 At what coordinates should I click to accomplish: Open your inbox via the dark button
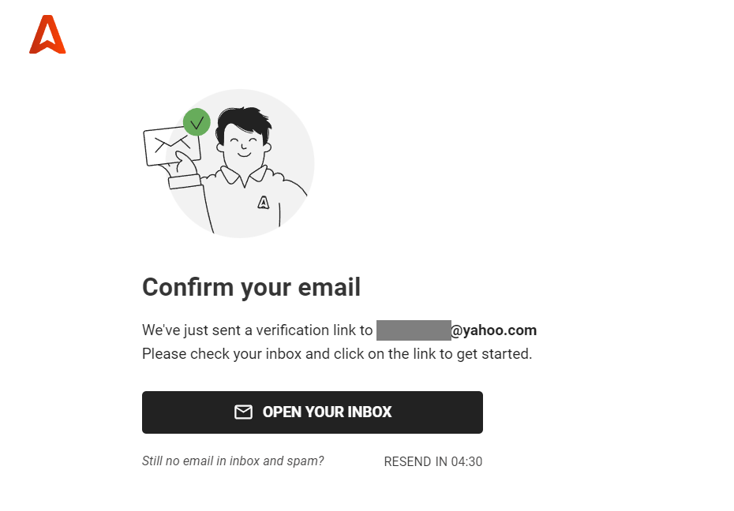pyautogui.click(x=313, y=412)
